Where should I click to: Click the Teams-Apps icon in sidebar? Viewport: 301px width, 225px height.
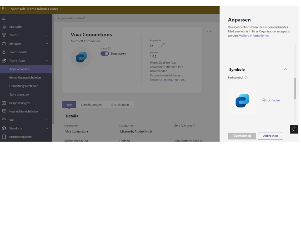tap(4, 61)
